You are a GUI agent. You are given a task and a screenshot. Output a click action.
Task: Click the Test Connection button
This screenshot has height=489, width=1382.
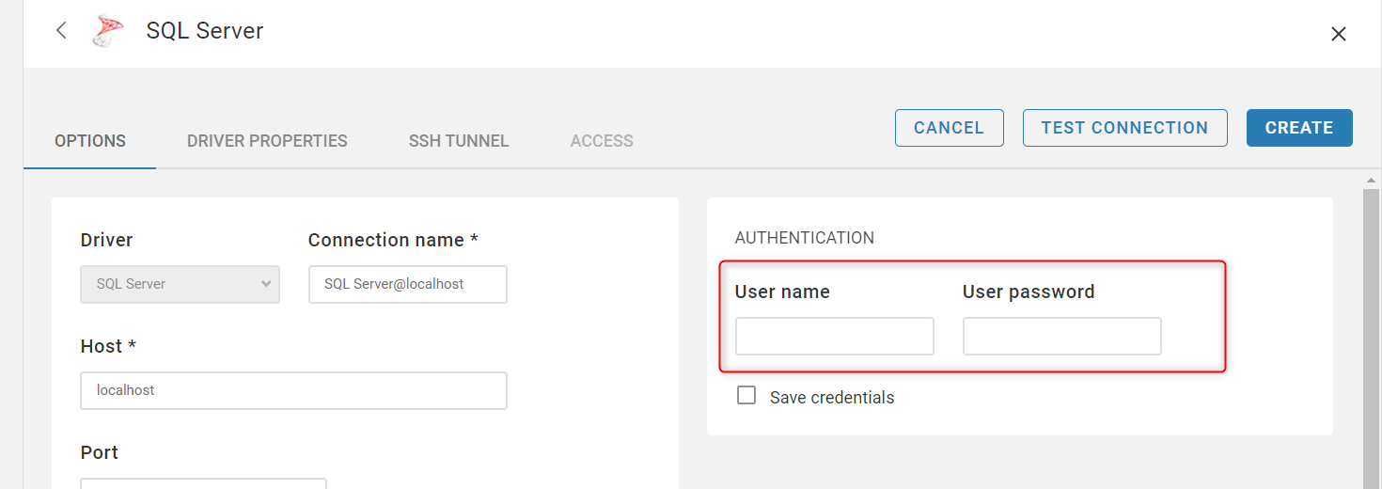pos(1125,128)
